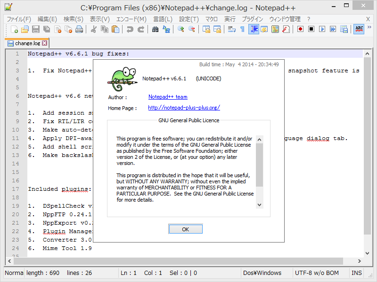This screenshot has width=377, height=282.
Task: Show all characters with the paragraph mark icon
Action: click(x=242, y=29)
